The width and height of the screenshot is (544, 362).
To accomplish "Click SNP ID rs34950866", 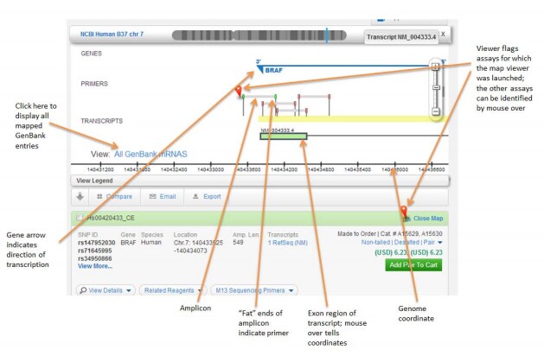I will tap(95, 258).
